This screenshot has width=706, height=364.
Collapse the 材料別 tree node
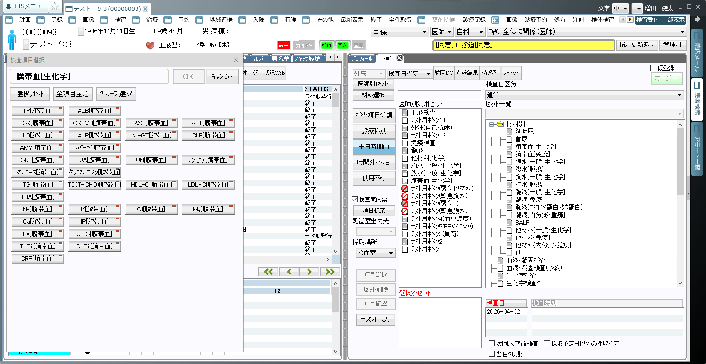pyautogui.click(x=492, y=124)
